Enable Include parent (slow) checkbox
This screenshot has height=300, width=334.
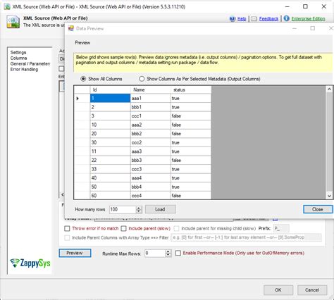point(124,228)
